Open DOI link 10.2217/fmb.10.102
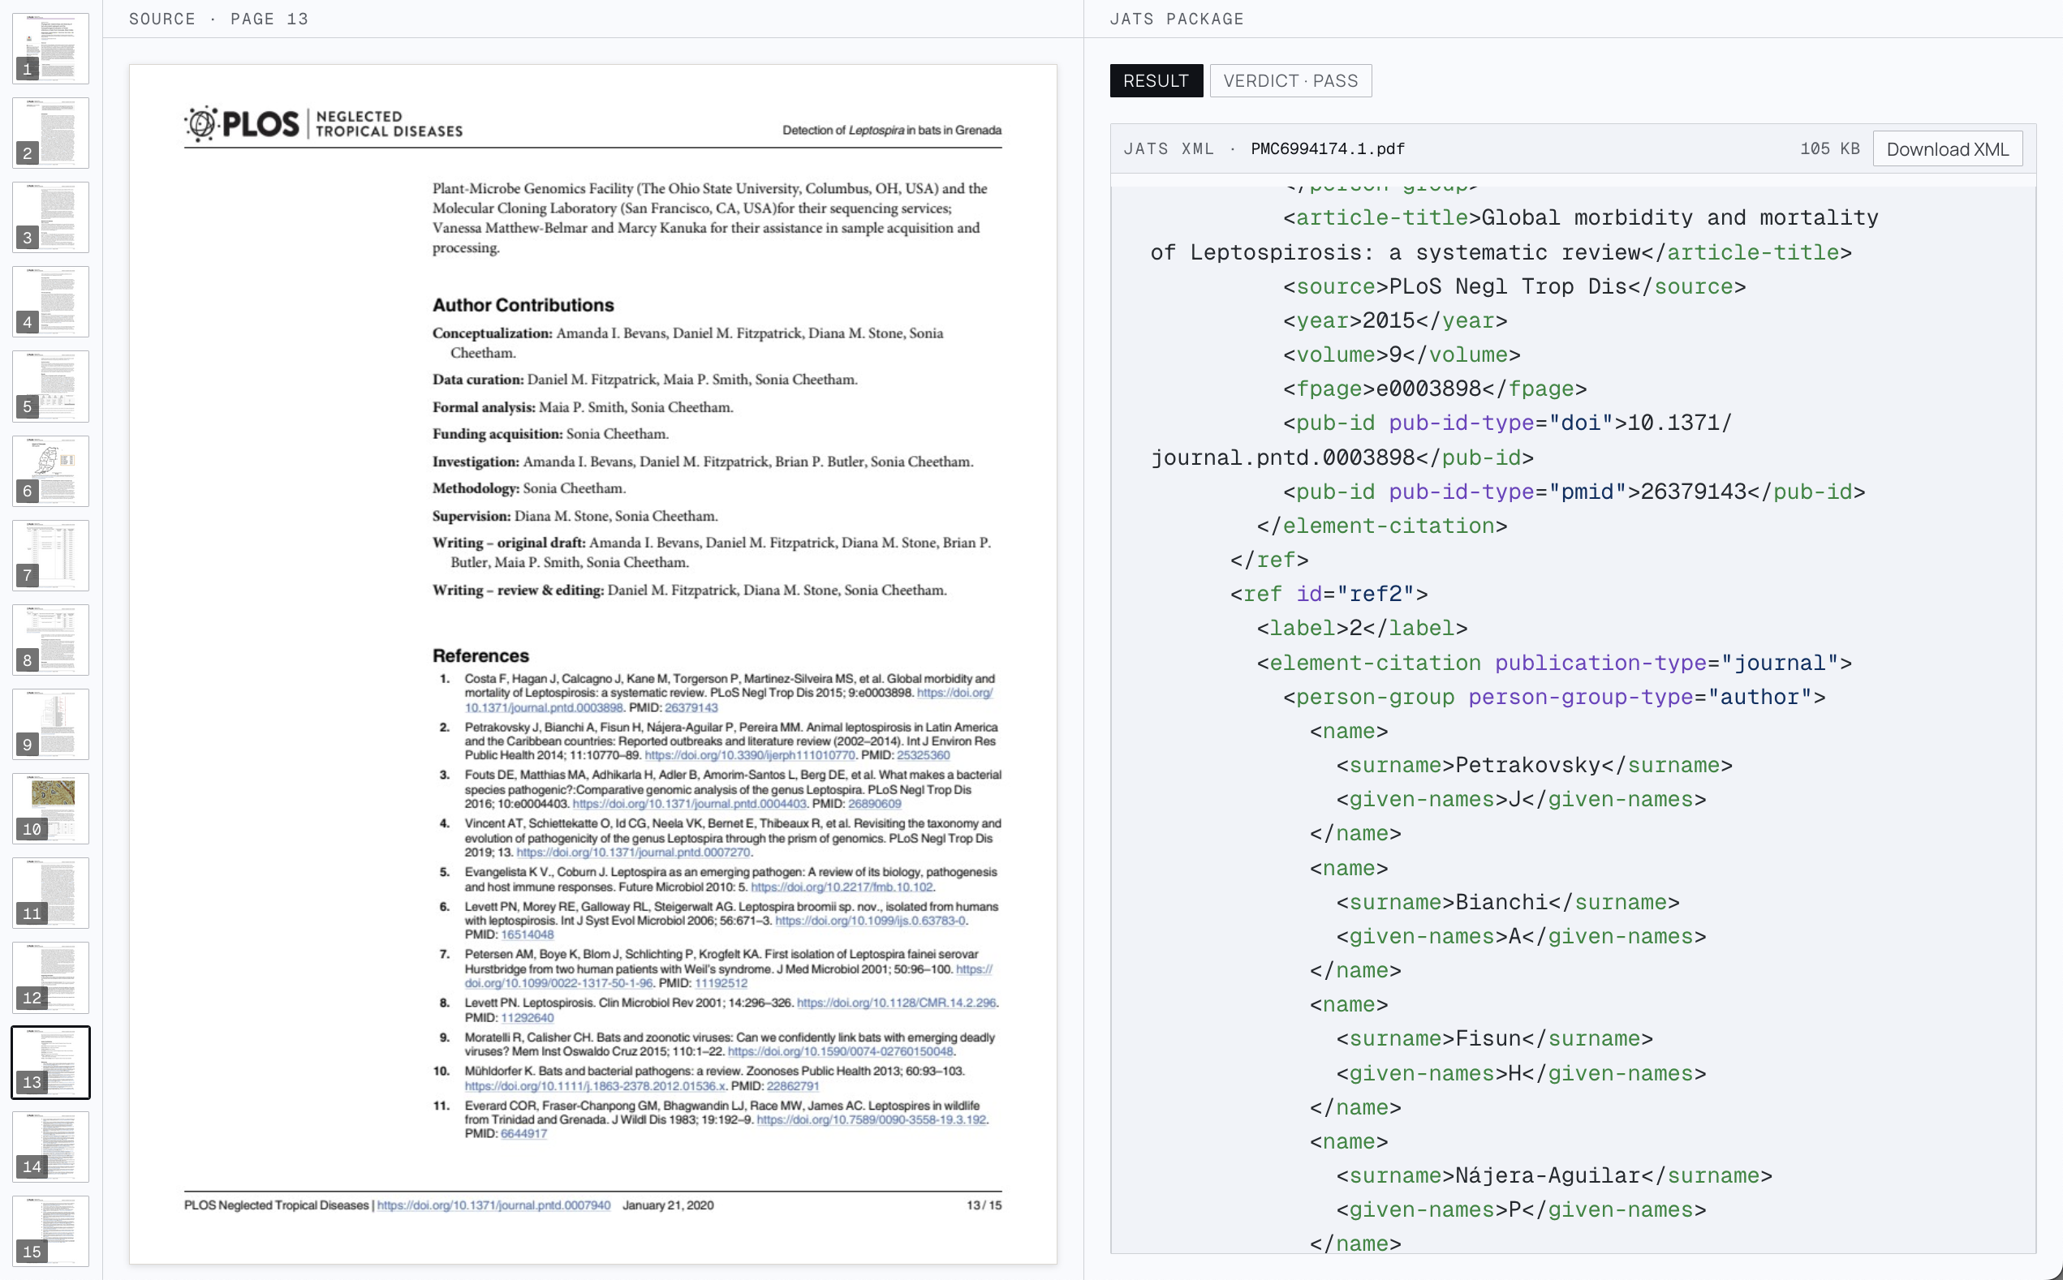The width and height of the screenshot is (2063, 1280). pos(842,887)
